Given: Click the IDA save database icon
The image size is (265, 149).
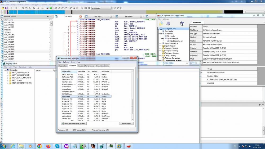Looking at the screenshot, I should 6,8.
